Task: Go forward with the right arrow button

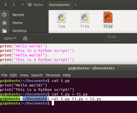Action: [14, 5]
